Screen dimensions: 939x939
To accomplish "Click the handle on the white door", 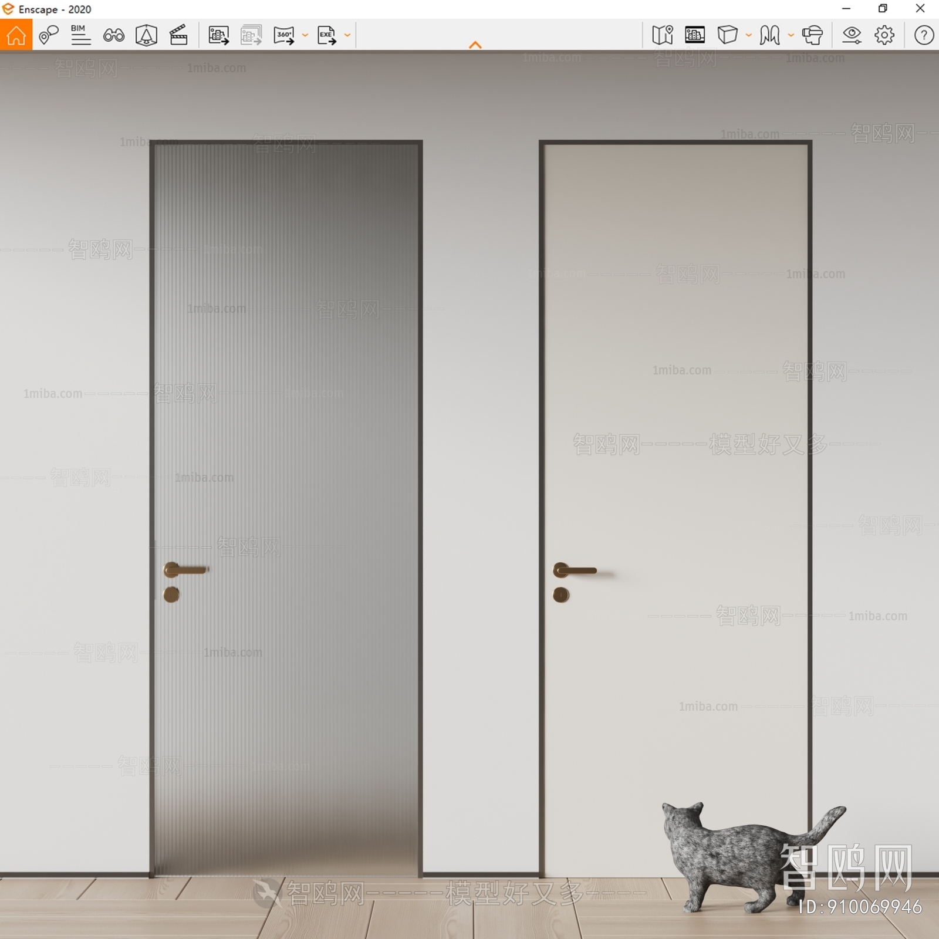I will click(575, 570).
